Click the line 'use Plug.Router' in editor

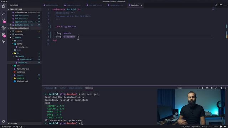click(x=66, y=27)
